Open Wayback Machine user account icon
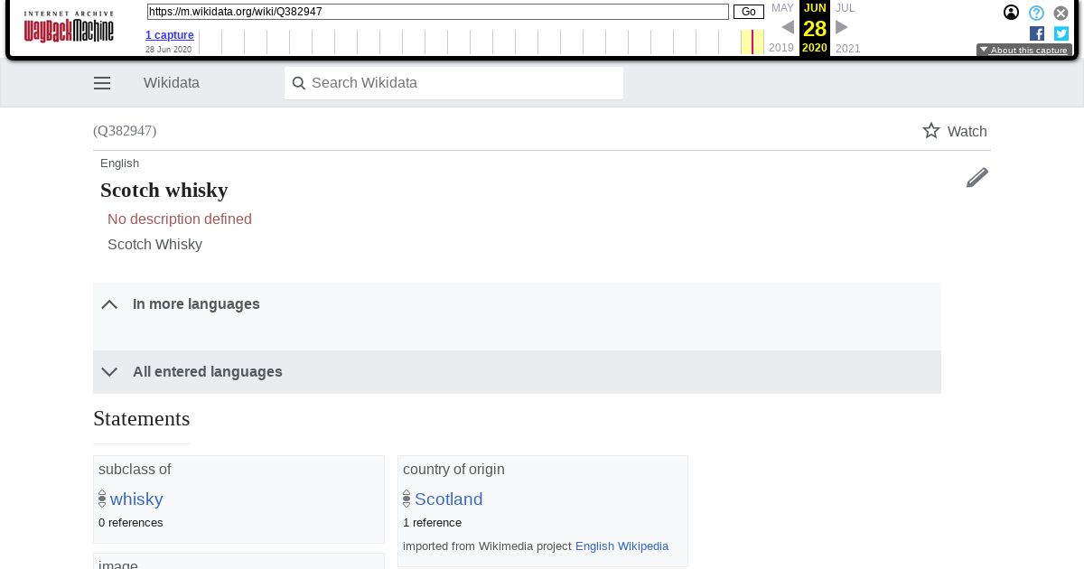The image size is (1084, 569). (1012, 13)
